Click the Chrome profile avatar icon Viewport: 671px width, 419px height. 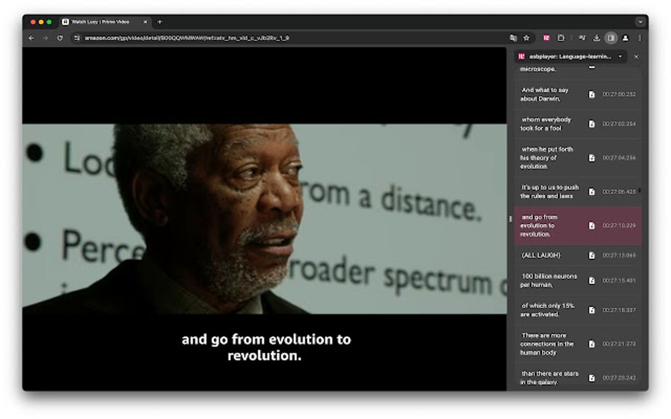click(624, 37)
